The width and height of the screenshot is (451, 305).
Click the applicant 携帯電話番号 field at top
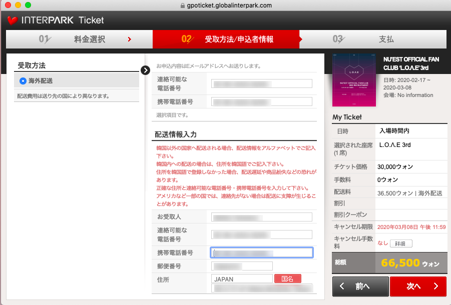262,101
